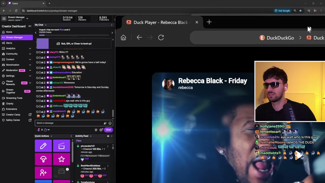Open the bits balance icon
Screen dimensions: 325x183
point(39,130)
